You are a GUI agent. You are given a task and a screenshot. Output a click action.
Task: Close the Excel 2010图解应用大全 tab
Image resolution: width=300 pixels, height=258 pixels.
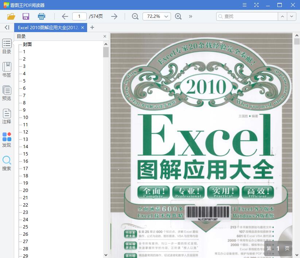tap(83, 28)
